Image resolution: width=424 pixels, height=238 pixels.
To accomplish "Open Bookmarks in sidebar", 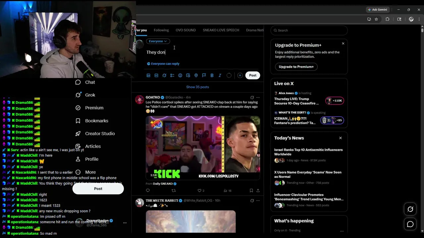I will click(x=92, y=121).
